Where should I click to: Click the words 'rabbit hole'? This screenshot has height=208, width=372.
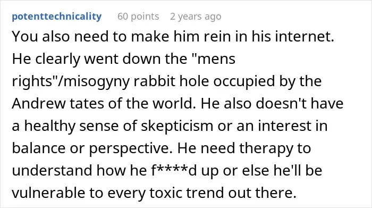tap(171, 81)
